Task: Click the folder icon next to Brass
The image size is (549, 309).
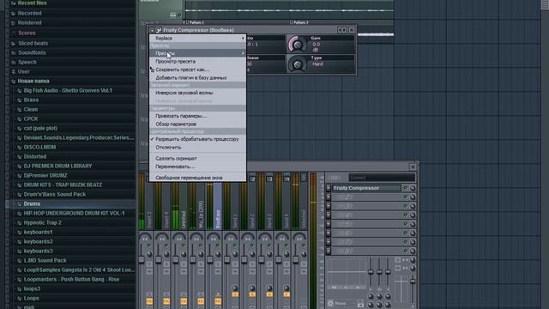Action: pos(19,100)
